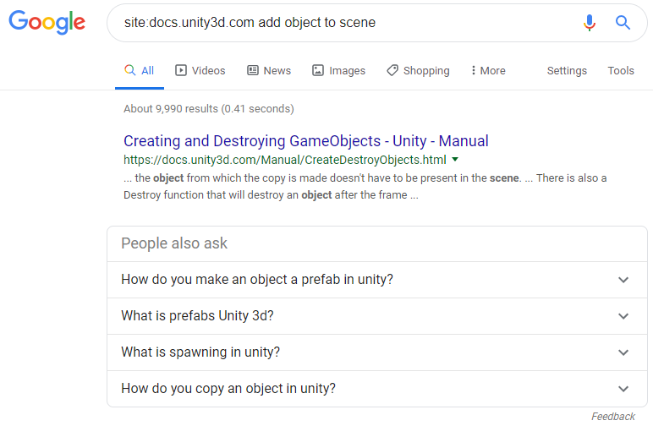The width and height of the screenshot is (653, 426).
Task: Switch to the News tab
Action: point(269,71)
